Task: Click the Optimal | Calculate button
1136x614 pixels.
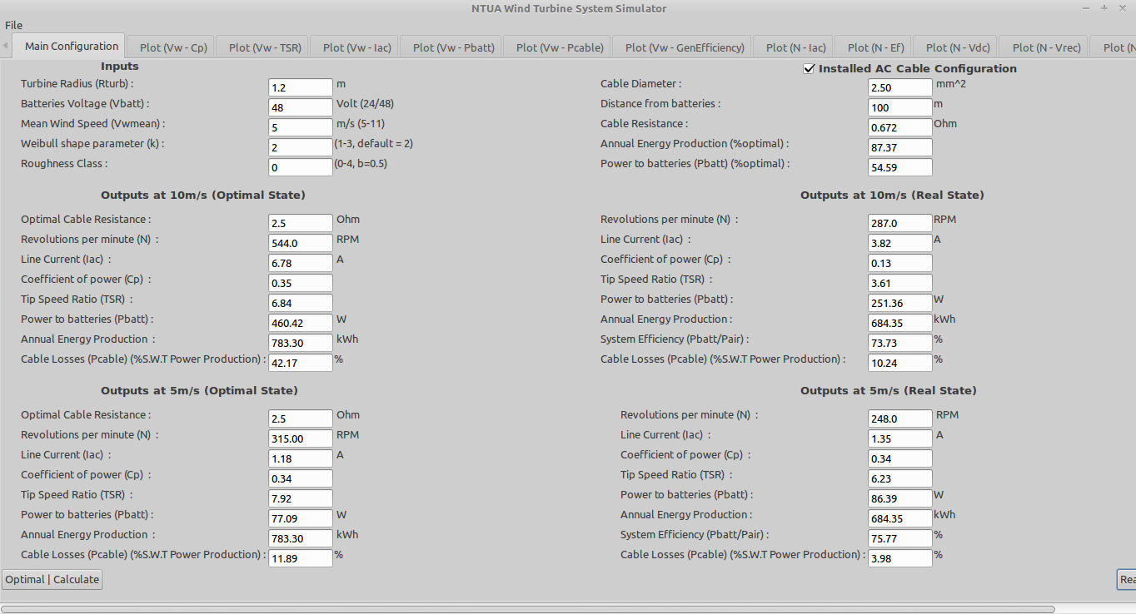Action: pos(52,579)
